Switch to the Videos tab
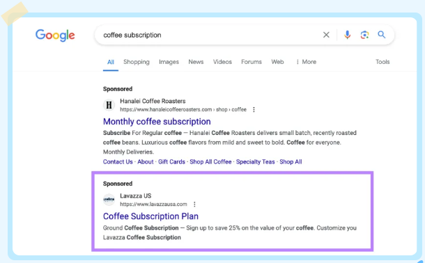The width and height of the screenshot is (425, 263). 222,62
